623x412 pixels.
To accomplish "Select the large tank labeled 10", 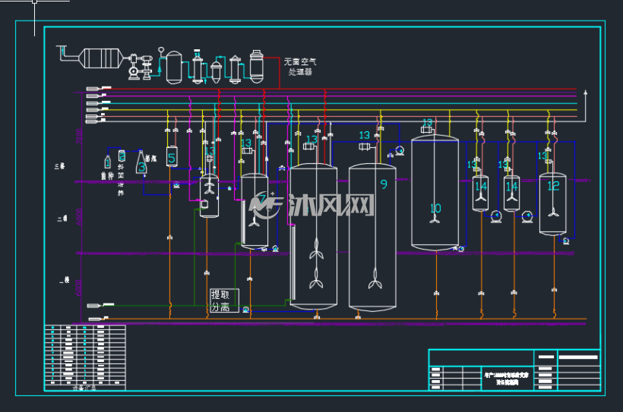I will 435,193.
